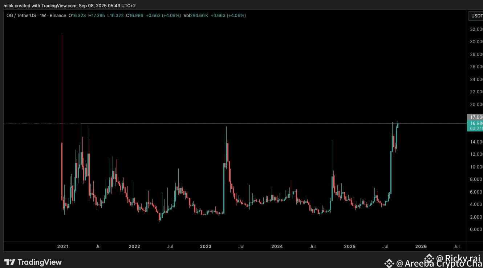The height and width of the screenshot is (268, 483).
Task: Click the 12.000 price axis label
Action: (476, 154)
